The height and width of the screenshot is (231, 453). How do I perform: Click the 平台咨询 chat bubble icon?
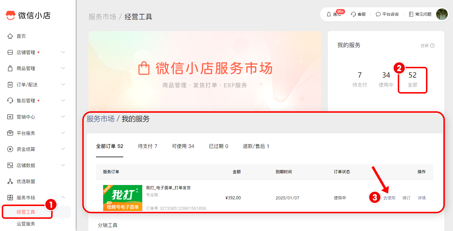(x=378, y=14)
